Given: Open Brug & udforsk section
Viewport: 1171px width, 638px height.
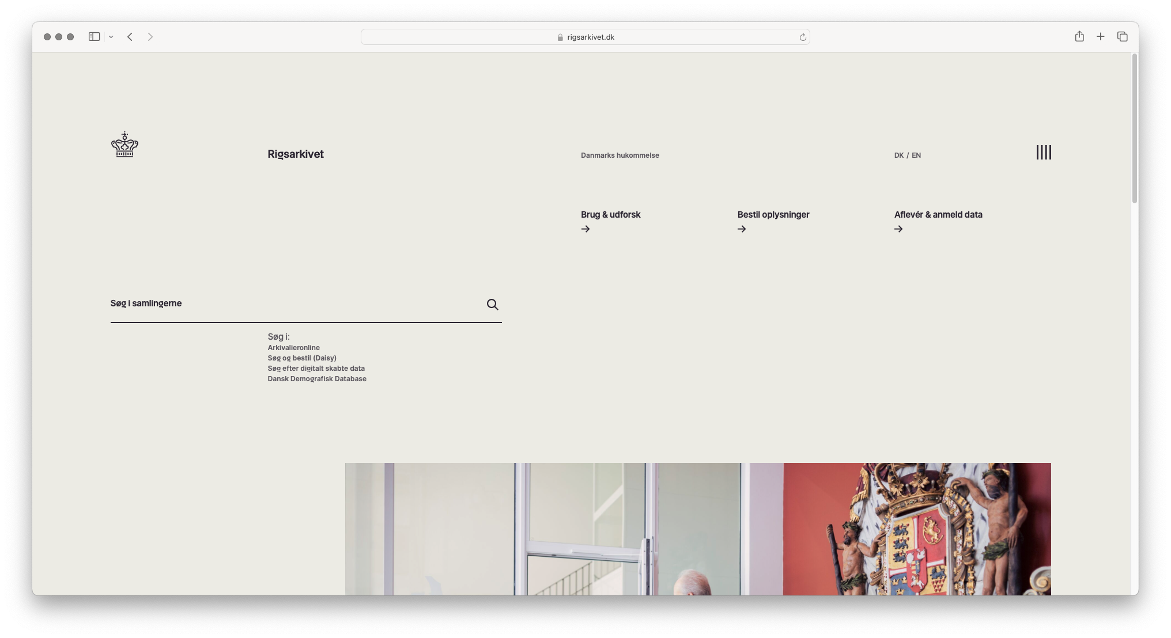Looking at the screenshot, I should [610, 215].
